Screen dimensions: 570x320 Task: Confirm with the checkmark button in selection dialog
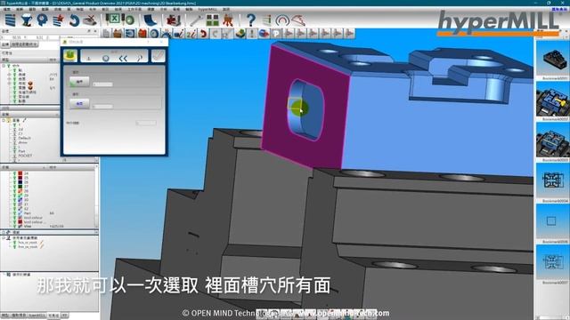(x=159, y=56)
